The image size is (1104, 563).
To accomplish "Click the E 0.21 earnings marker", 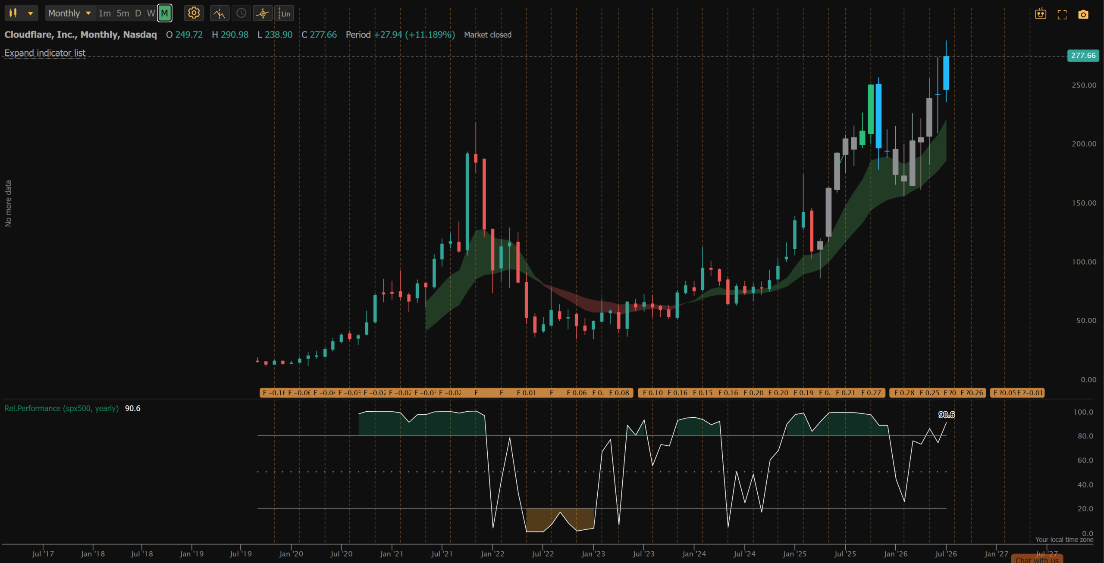I will point(845,393).
